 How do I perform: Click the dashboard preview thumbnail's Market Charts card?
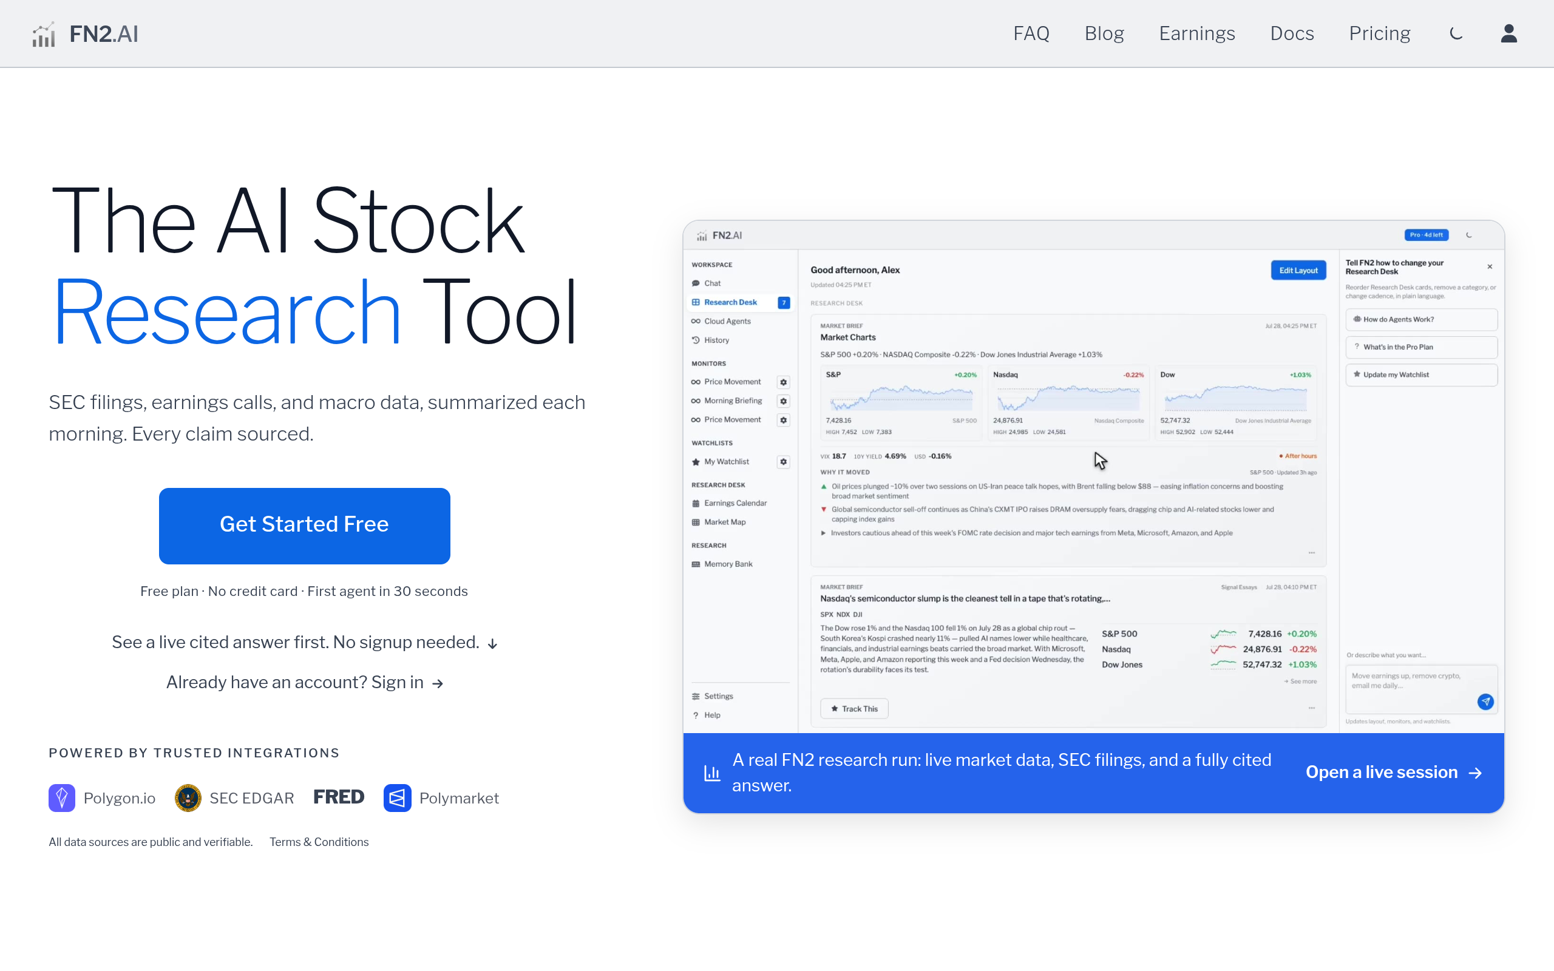(x=1068, y=441)
